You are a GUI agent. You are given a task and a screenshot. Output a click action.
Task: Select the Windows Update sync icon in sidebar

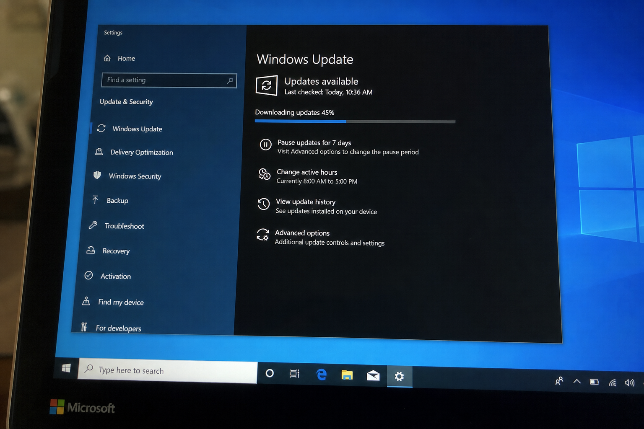pos(101,128)
